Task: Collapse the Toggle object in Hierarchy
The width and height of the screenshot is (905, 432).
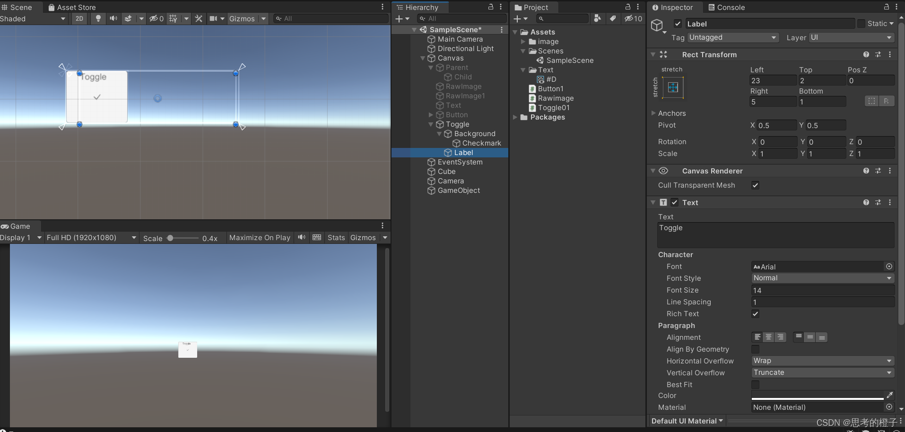Action: tap(430, 124)
